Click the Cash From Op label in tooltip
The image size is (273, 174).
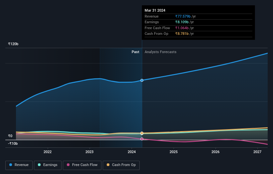click(157, 34)
